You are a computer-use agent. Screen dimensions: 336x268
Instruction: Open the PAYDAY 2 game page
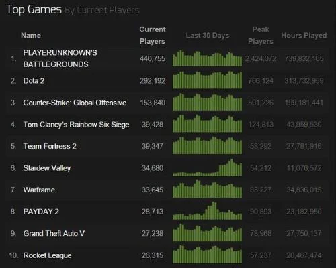41,212
